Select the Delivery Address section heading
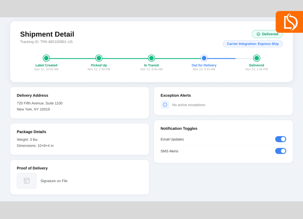Screen dimensions: 303x219 33,95
